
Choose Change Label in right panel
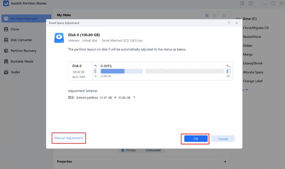tap(253, 81)
